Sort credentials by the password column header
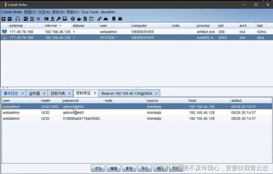The height and width of the screenshot is (174, 273). 83,101
